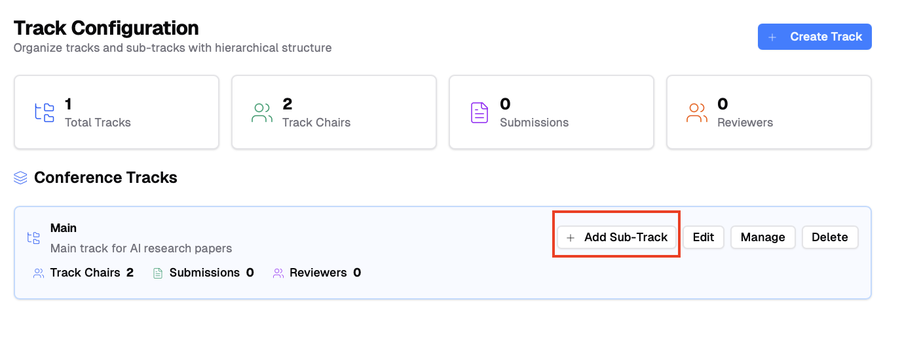Click the Create Track button
Viewport: 921px width, 350px height.
pos(814,37)
